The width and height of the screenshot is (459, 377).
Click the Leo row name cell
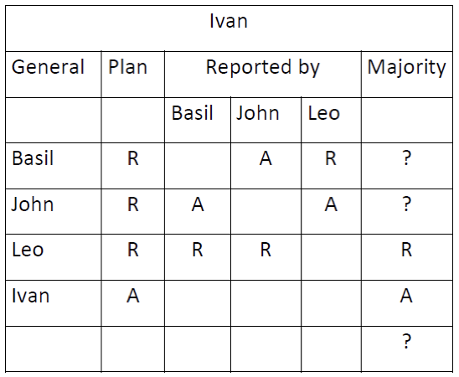[x=54, y=257]
